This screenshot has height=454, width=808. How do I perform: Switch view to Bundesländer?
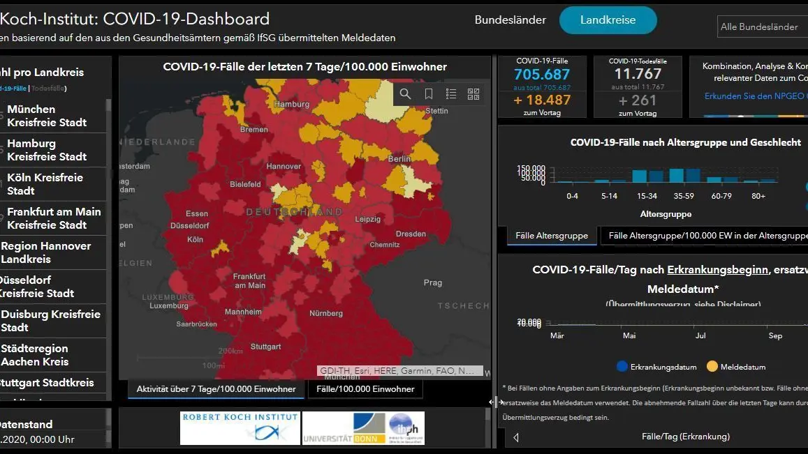[x=510, y=20]
